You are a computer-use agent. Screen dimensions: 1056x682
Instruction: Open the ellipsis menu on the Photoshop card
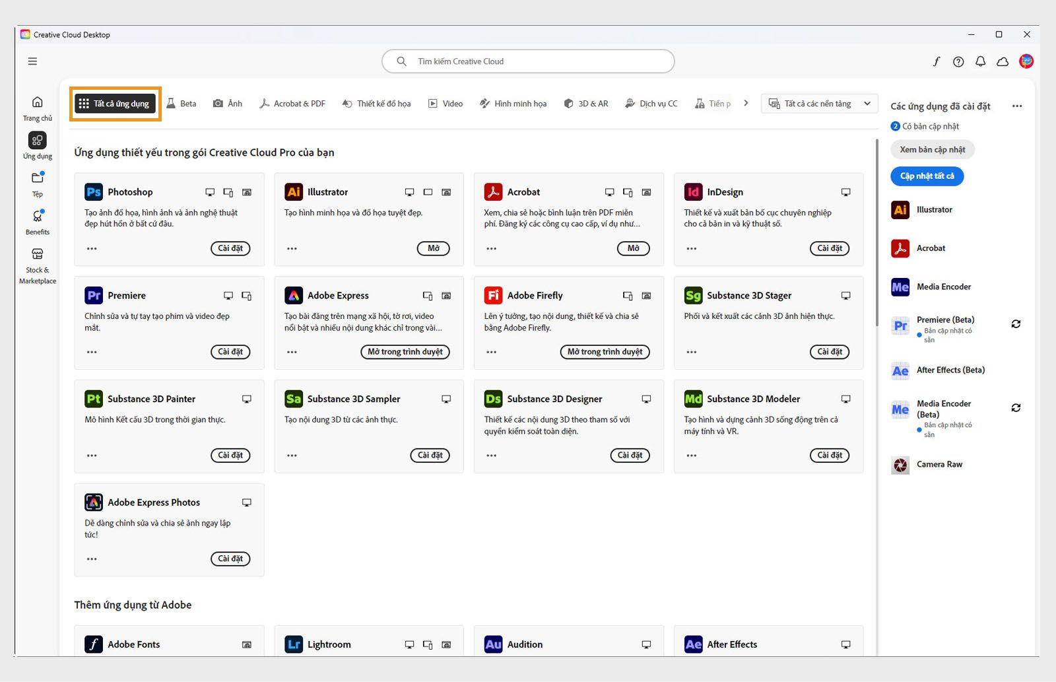pyautogui.click(x=91, y=248)
